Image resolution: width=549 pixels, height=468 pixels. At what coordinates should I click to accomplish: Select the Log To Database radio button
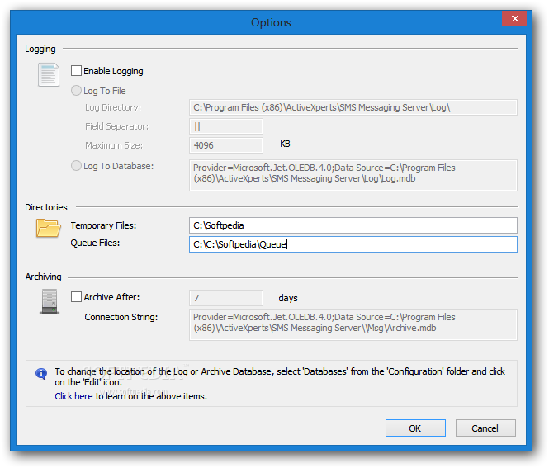76,166
